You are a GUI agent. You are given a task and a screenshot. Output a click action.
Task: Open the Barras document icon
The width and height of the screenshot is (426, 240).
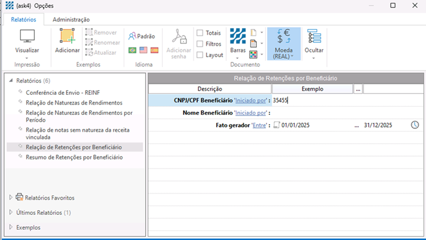click(237, 37)
